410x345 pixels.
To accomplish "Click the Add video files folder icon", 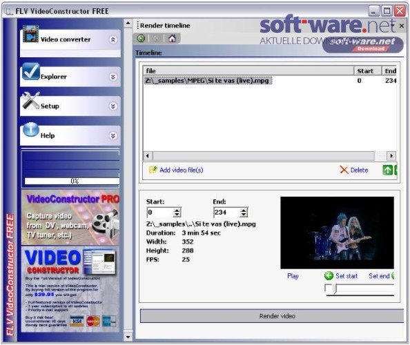I will [153, 170].
